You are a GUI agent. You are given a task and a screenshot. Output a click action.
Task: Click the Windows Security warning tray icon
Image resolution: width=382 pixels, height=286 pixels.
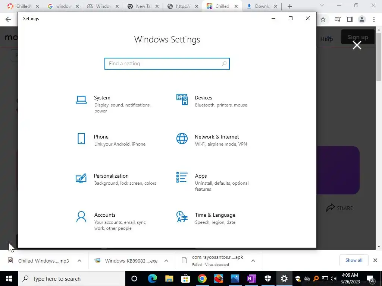click(x=298, y=279)
